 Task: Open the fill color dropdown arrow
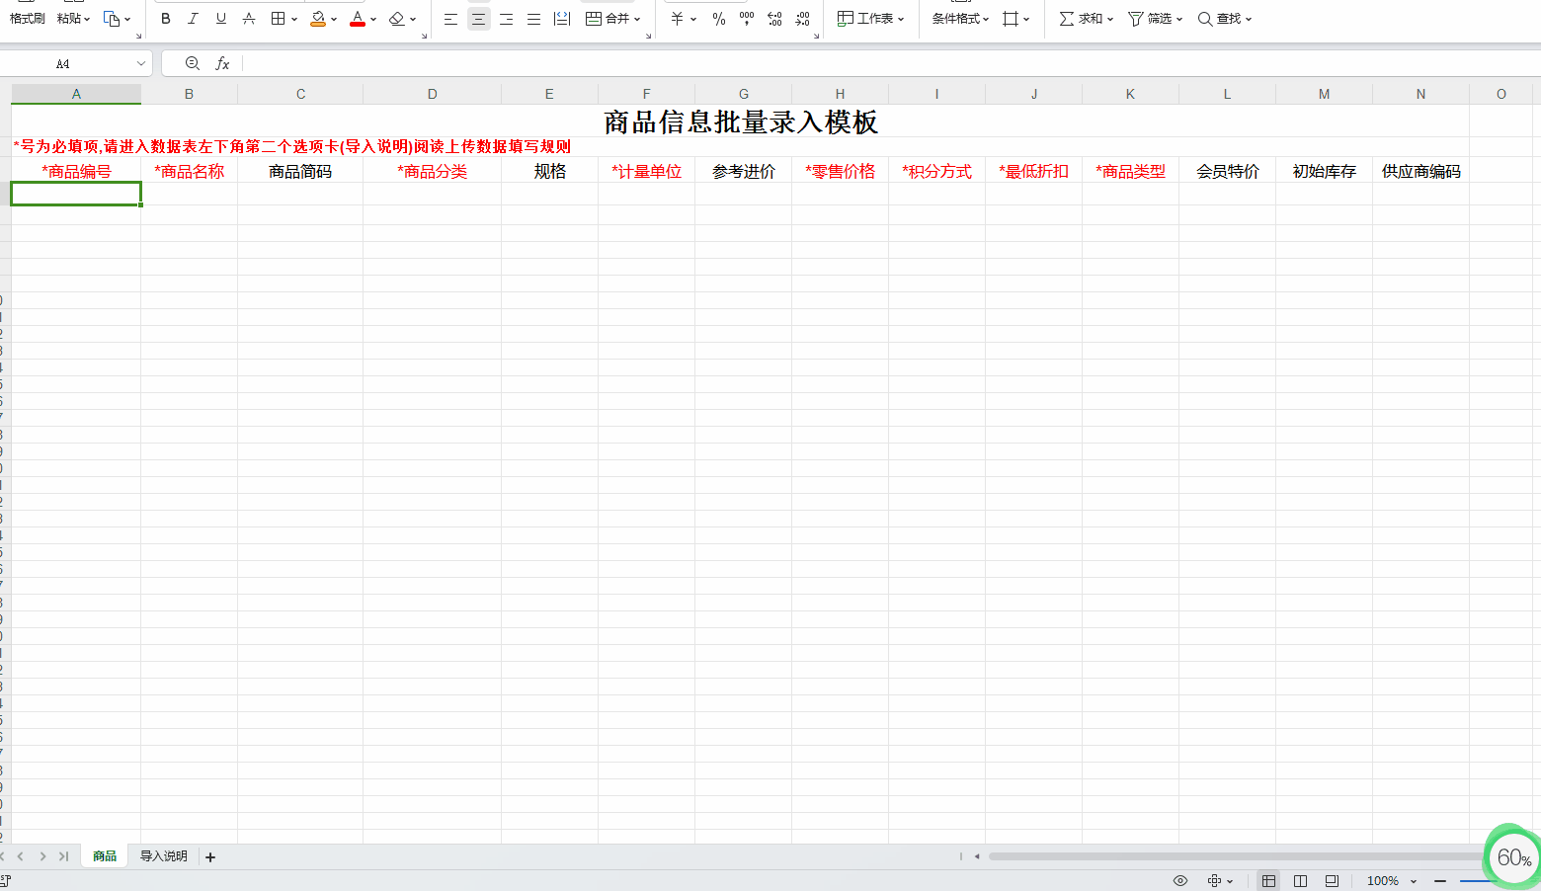pos(333,18)
